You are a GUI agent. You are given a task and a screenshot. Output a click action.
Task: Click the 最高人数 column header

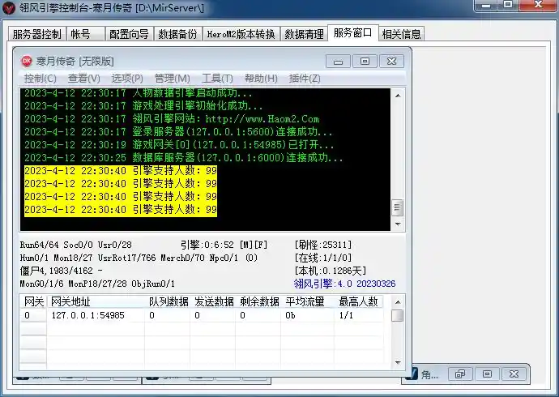coord(359,302)
